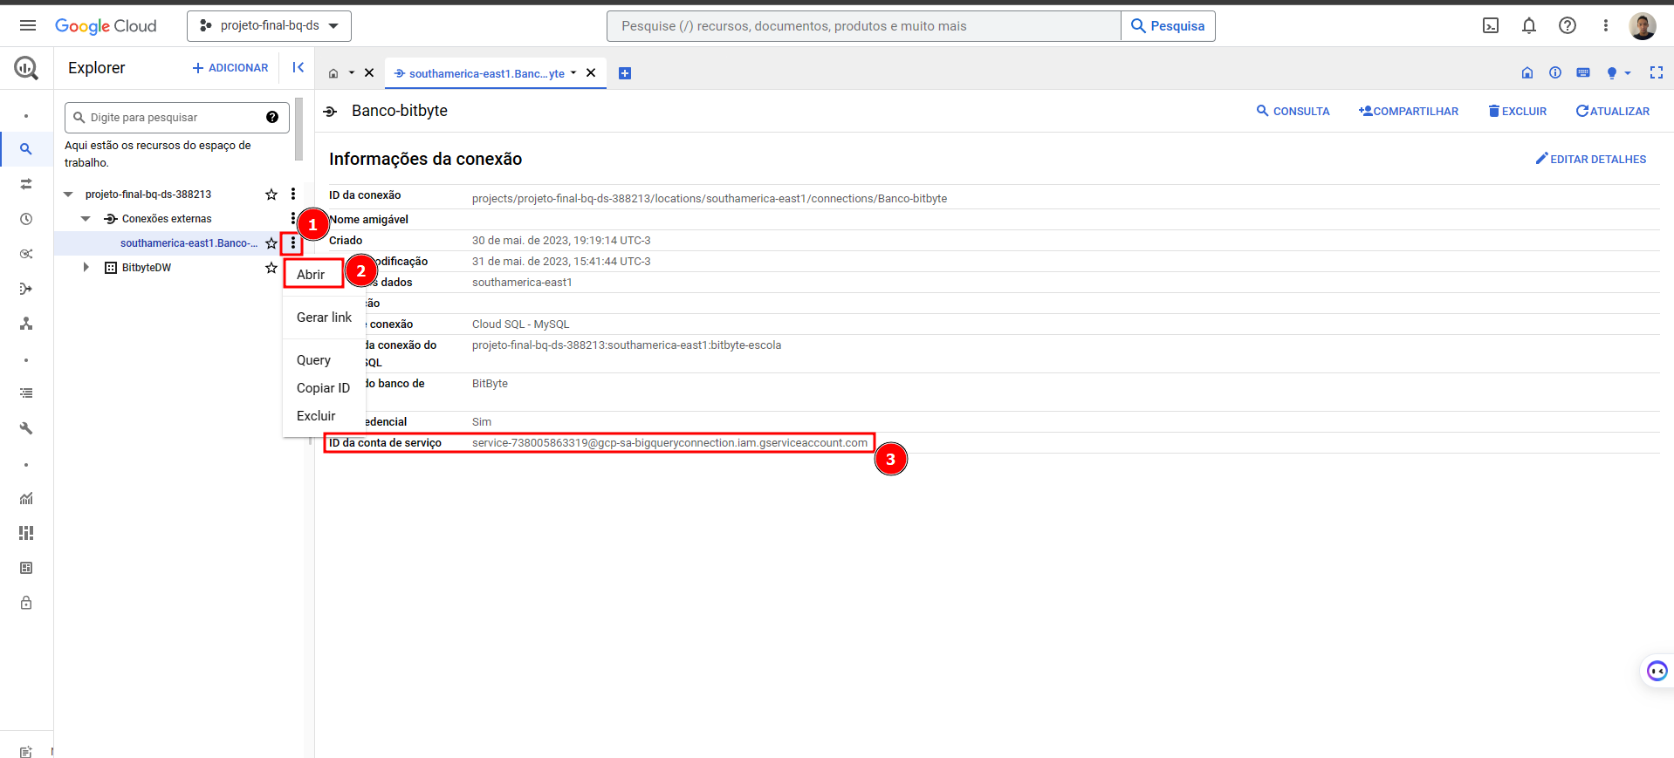The height and width of the screenshot is (758, 1674).
Task: Open actions menu for projeto-final-bq-ds-388213
Action: point(293,194)
